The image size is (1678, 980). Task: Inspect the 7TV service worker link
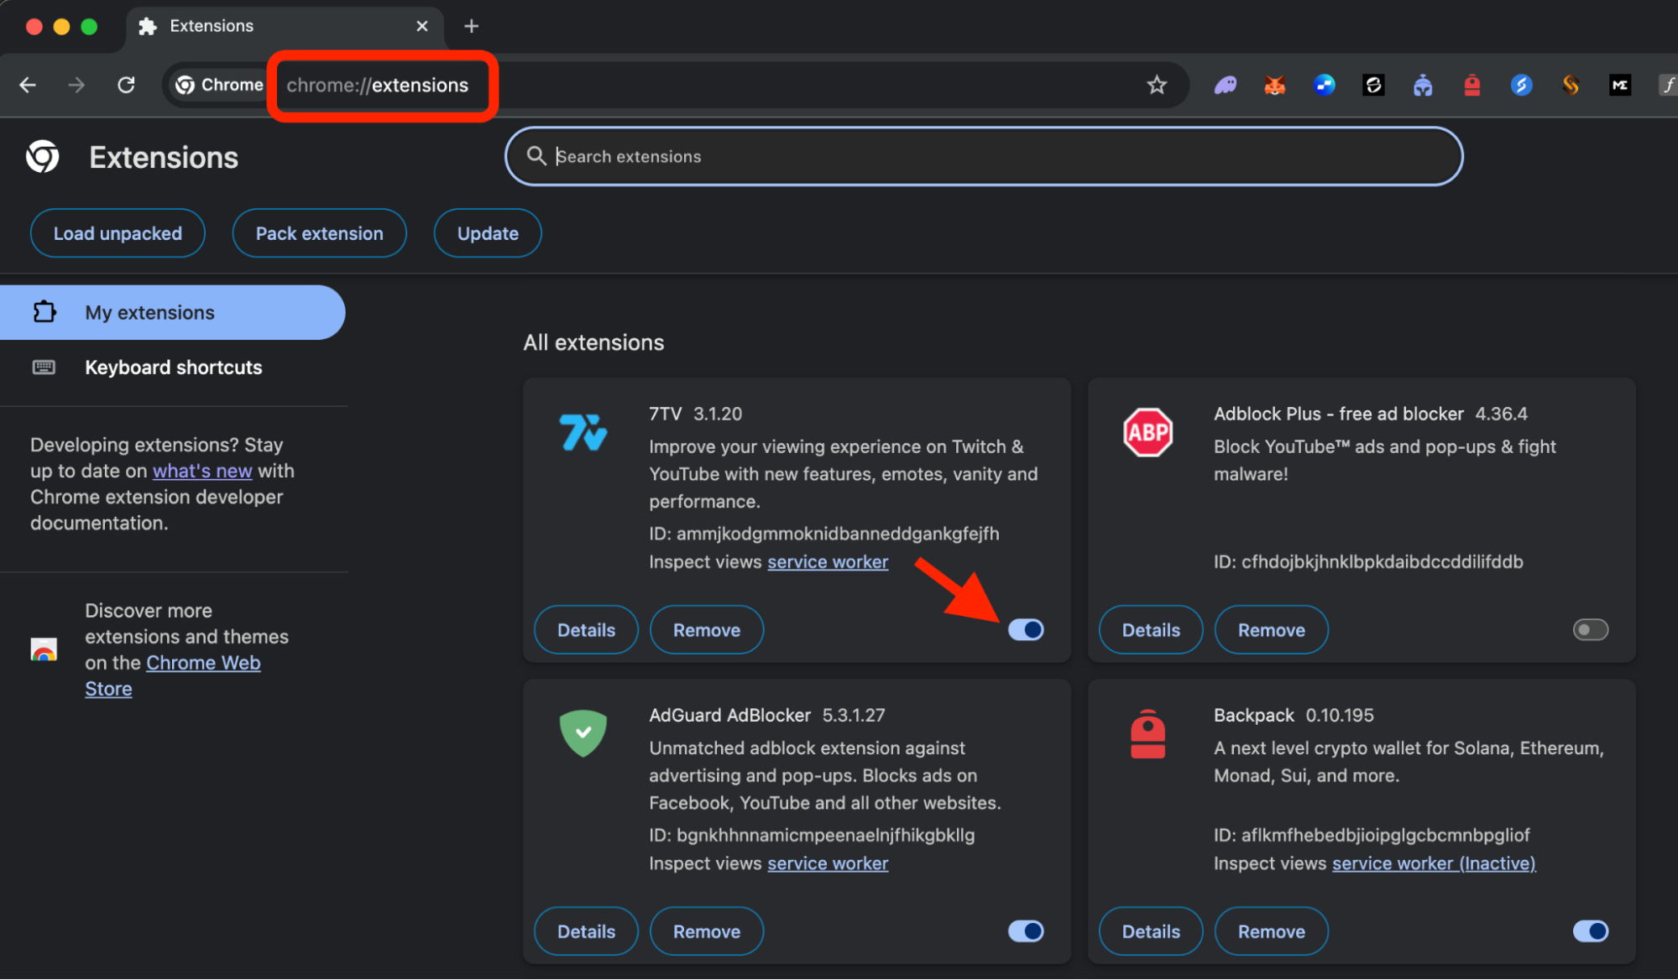(x=828, y=562)
